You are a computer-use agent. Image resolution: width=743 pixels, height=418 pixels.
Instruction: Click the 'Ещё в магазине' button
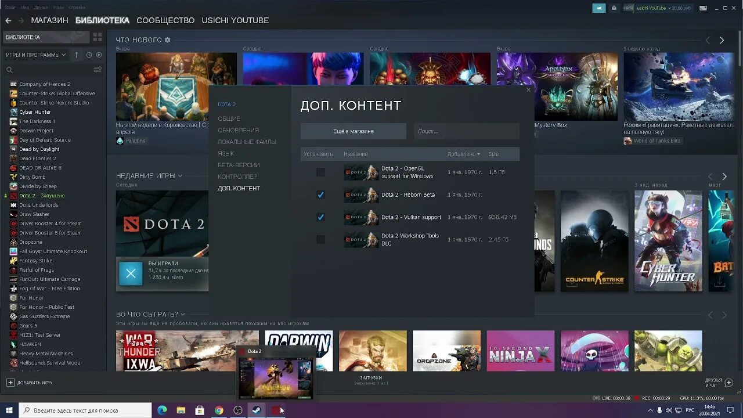tap(354, 131)
